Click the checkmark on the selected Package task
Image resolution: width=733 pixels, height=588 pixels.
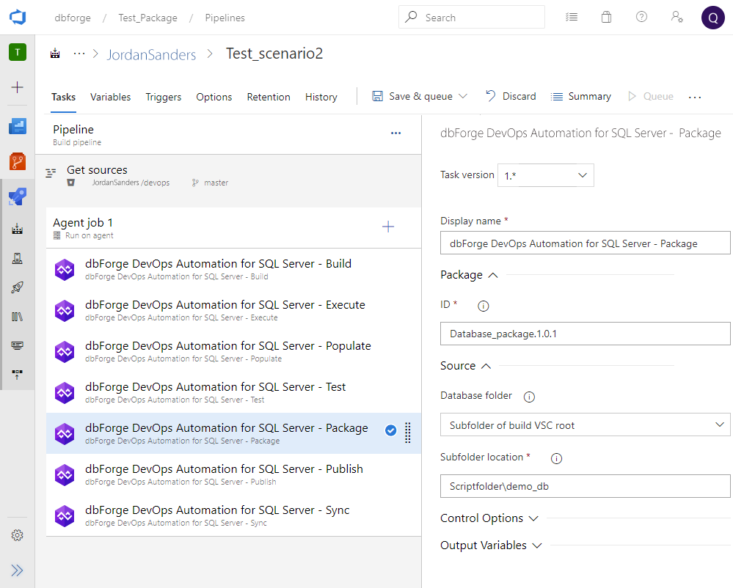click(x=391, y=430)
